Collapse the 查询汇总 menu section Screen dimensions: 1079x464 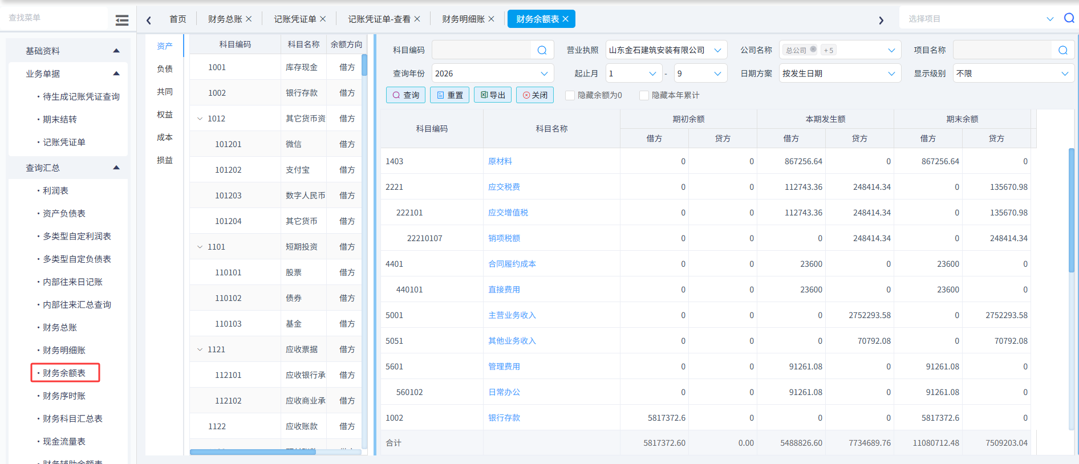[x=116, y=168]
